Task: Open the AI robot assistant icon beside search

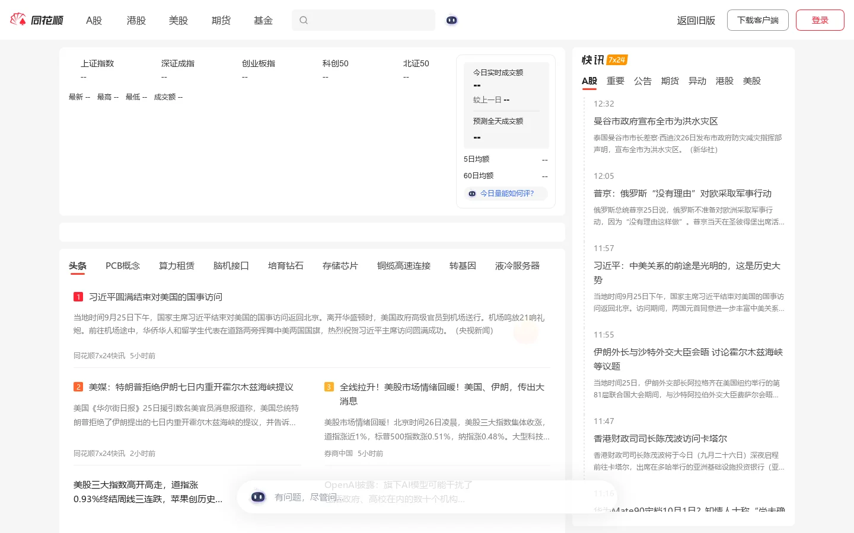Action: click(x=452, y=20)
